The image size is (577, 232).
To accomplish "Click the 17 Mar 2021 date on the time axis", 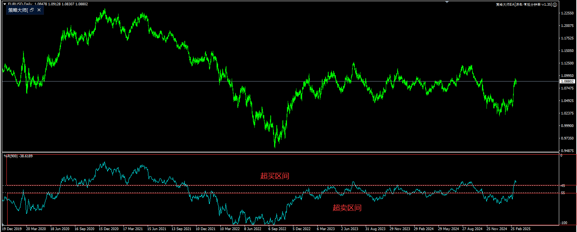I will (133, 229).
